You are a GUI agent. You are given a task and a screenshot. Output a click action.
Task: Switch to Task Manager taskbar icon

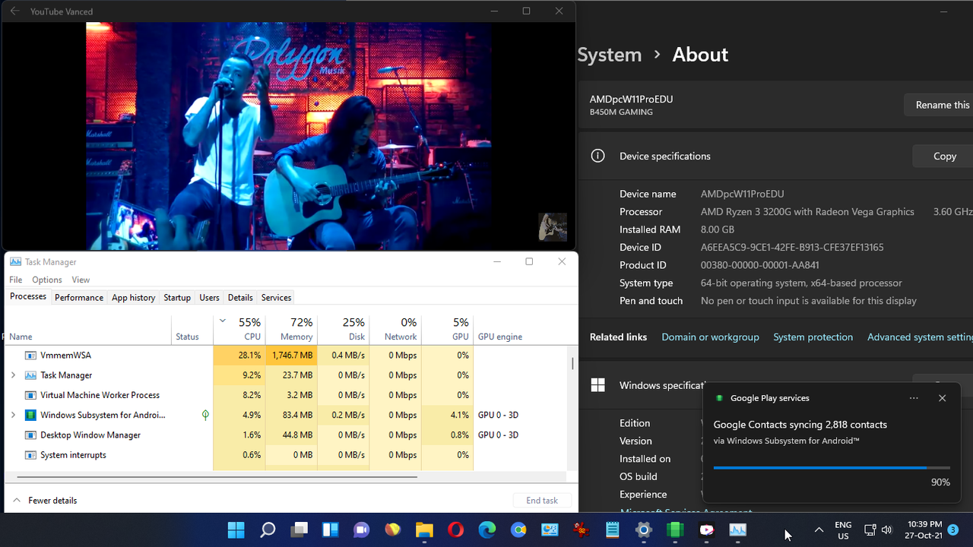[738, 530]
